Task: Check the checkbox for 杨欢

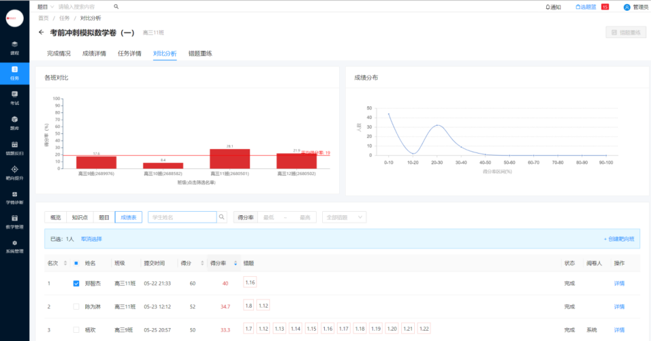Action: pos(76,329)
